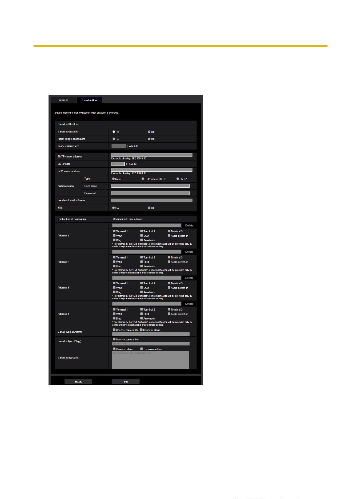The height and width of the screenshot is (499, 353).
Task: Enable Alarm image attachment On
Action: tap(114, 139)
